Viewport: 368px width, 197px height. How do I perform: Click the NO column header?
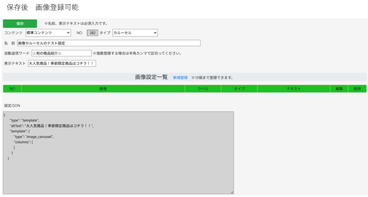(x=12, y=89)
